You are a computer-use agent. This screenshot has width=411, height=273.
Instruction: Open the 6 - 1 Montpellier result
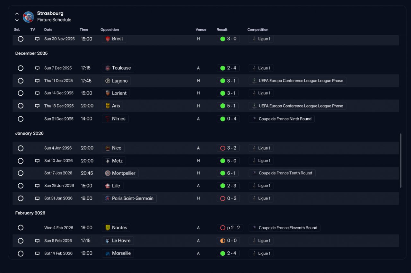click(x=228, y=173)
